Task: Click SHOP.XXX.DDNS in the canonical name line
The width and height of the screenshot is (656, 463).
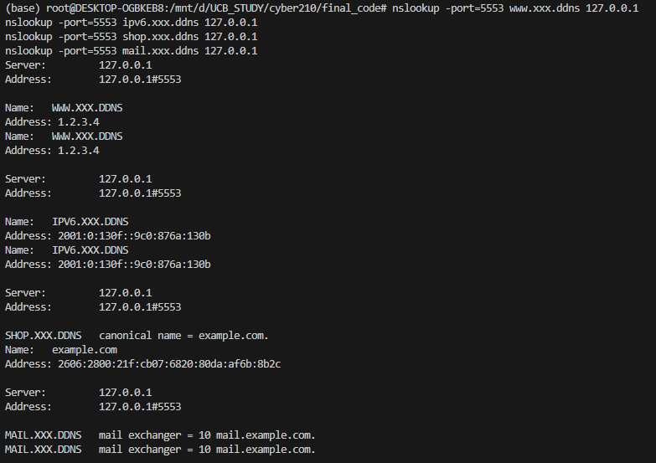Action: [44, 336]
